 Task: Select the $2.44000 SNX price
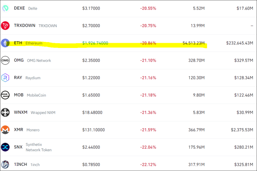(91, 147)
